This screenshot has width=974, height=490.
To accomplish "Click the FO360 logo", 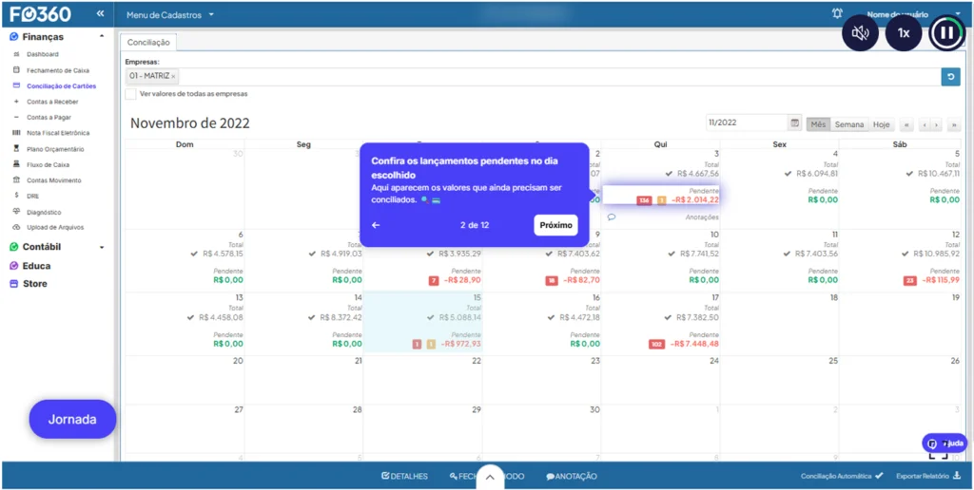I will [40, 13].
